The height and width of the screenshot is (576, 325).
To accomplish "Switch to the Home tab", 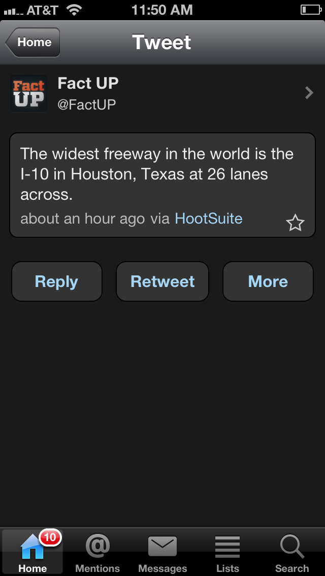I will pos(32,552).
